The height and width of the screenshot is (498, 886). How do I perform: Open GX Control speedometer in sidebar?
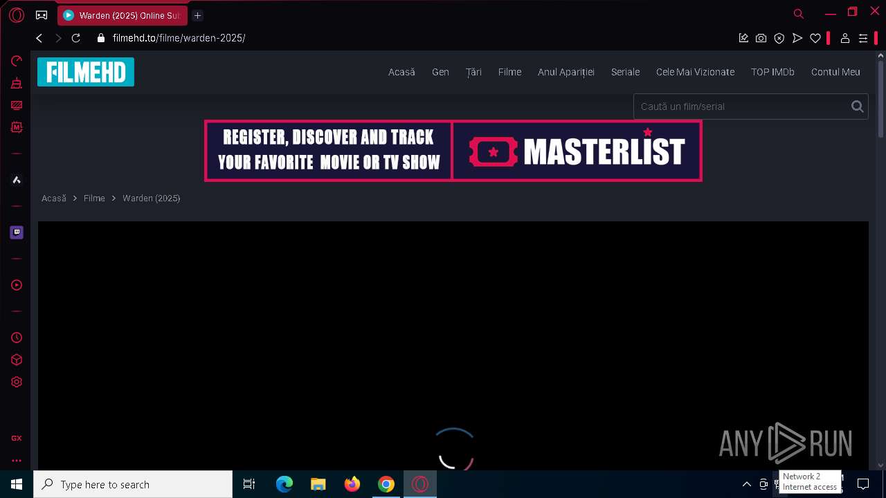tap(17, 61)
